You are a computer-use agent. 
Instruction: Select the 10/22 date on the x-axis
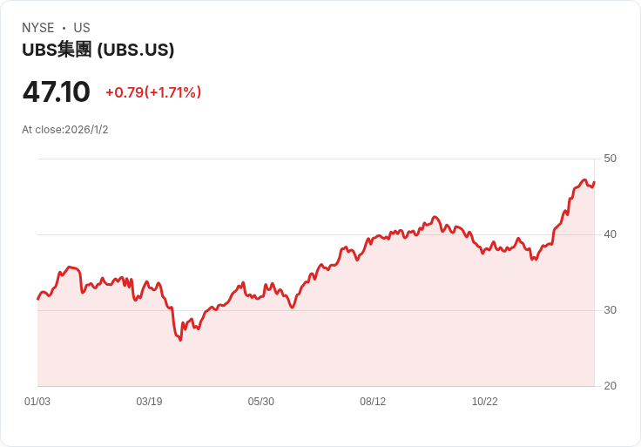[x=484, y=402]
